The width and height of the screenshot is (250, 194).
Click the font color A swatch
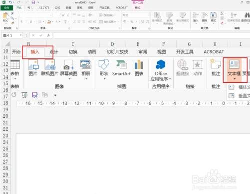click(57, 22)
